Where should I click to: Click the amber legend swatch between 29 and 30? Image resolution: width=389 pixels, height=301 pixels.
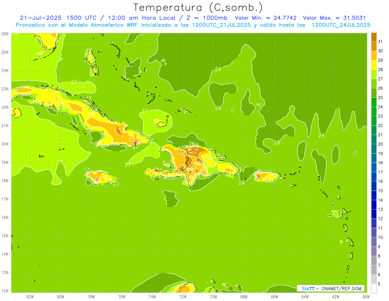click(374, 56)
